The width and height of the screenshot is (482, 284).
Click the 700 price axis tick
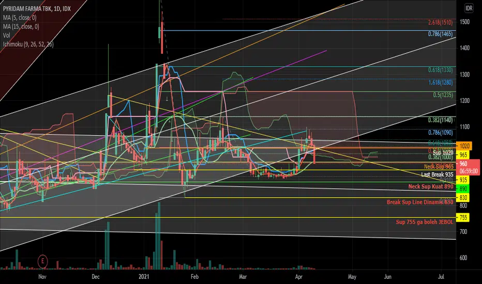(463, 231)
